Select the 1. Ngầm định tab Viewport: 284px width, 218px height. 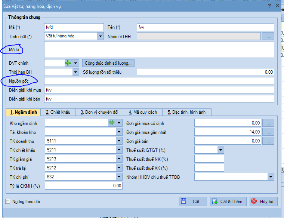point(23,112)
